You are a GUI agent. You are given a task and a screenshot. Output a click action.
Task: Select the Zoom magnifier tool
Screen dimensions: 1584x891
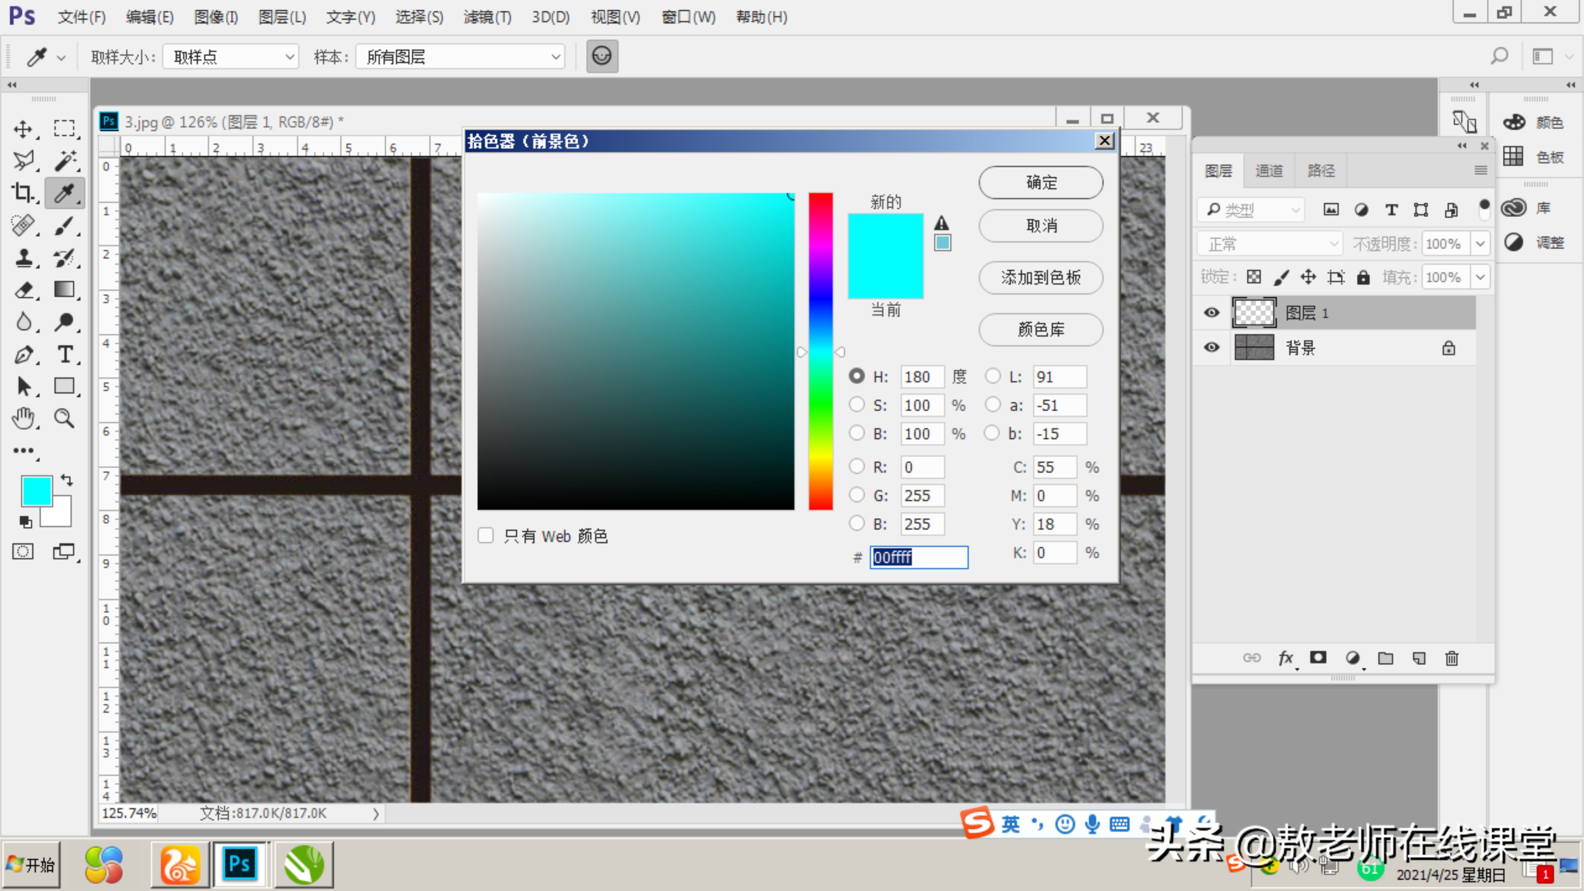click(64, 419)
